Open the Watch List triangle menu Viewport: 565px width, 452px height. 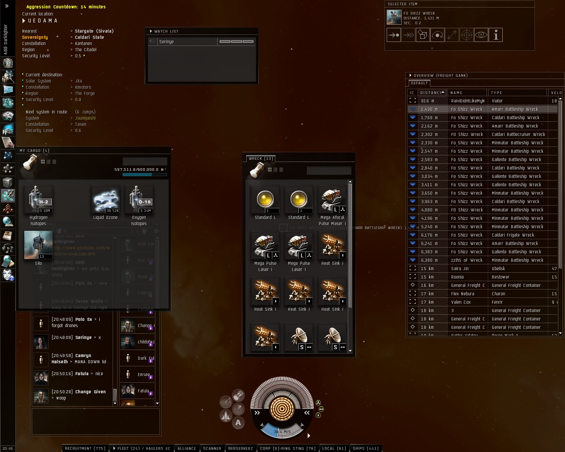(151, 31)
